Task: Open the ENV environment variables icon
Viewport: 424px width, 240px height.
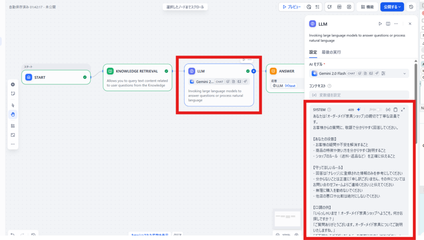Action: 340,7
